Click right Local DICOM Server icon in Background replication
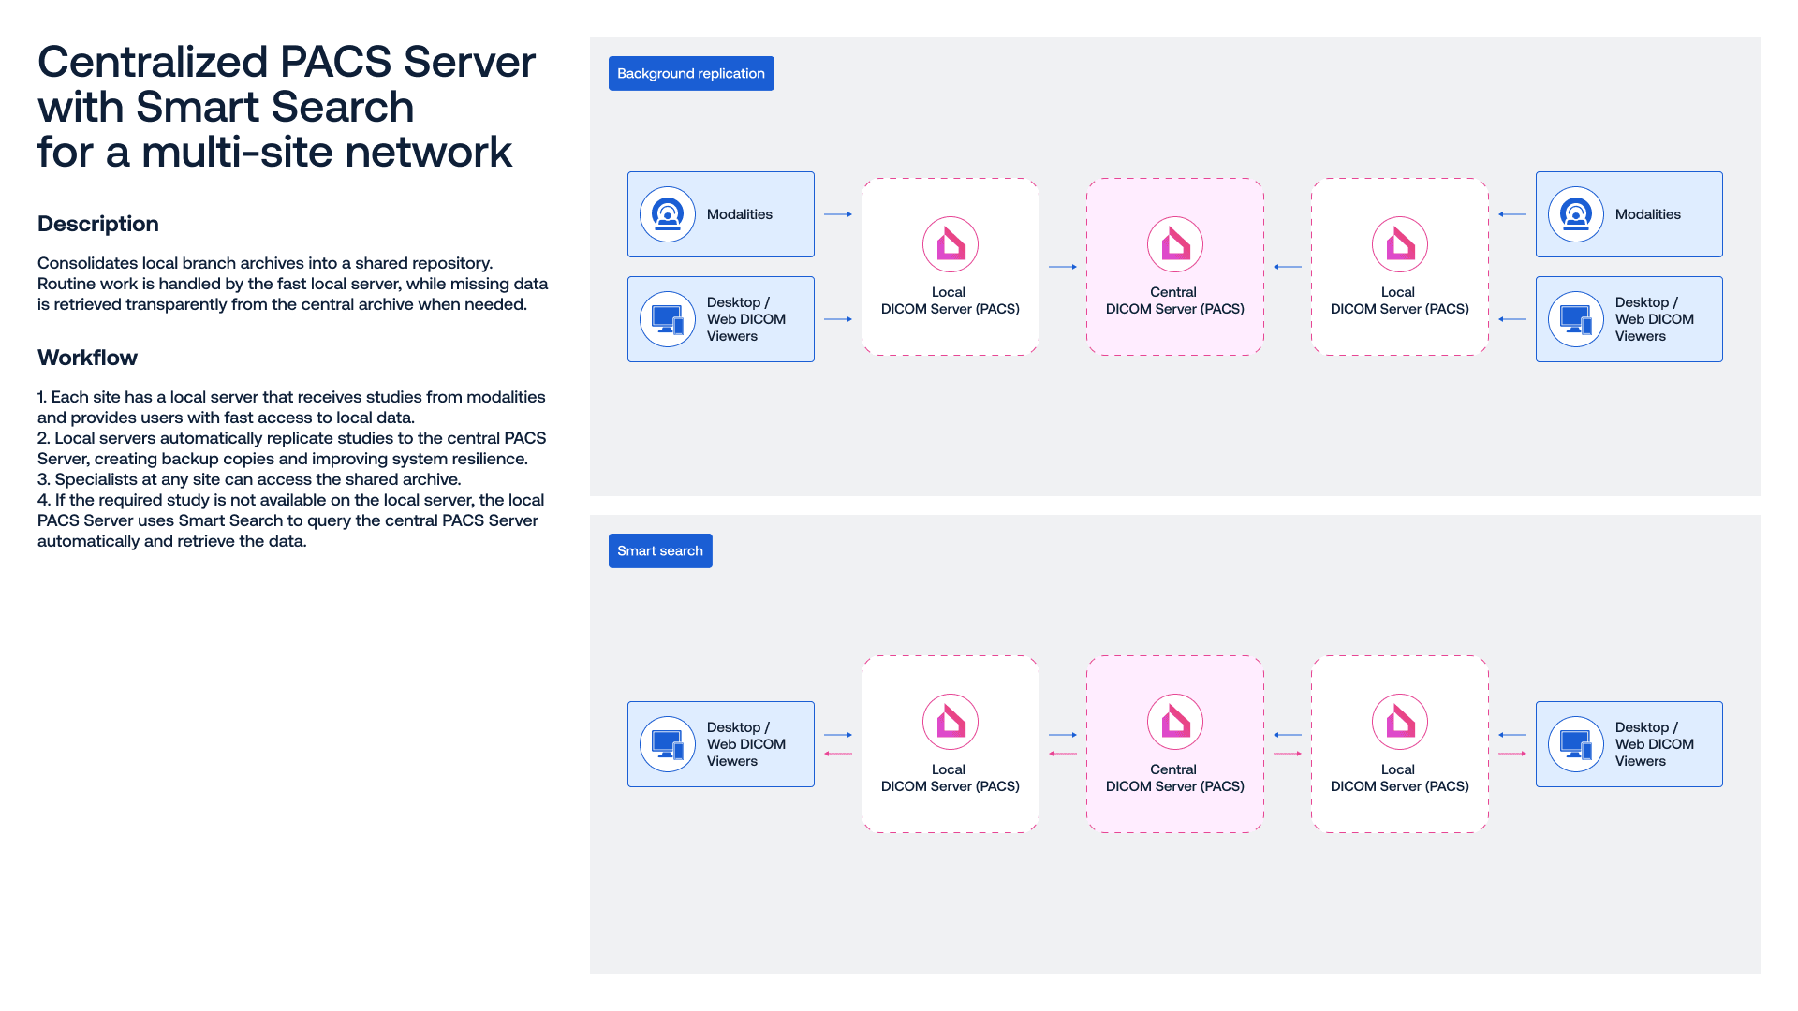Image resolution: width=1798 pixels, height=1011 pixels. [1400, 244]
